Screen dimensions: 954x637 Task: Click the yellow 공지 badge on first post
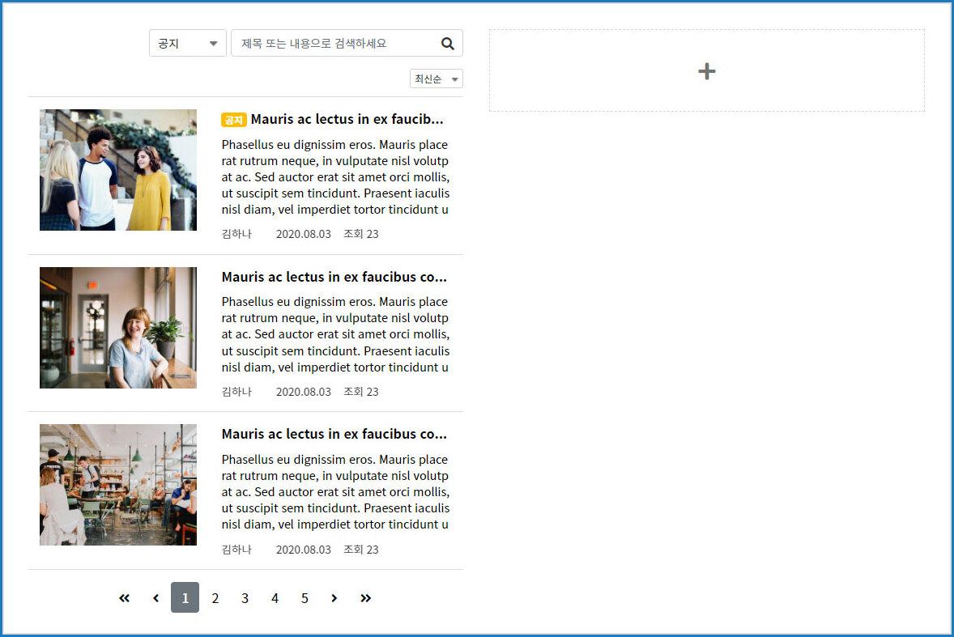(x=233, y=120)
